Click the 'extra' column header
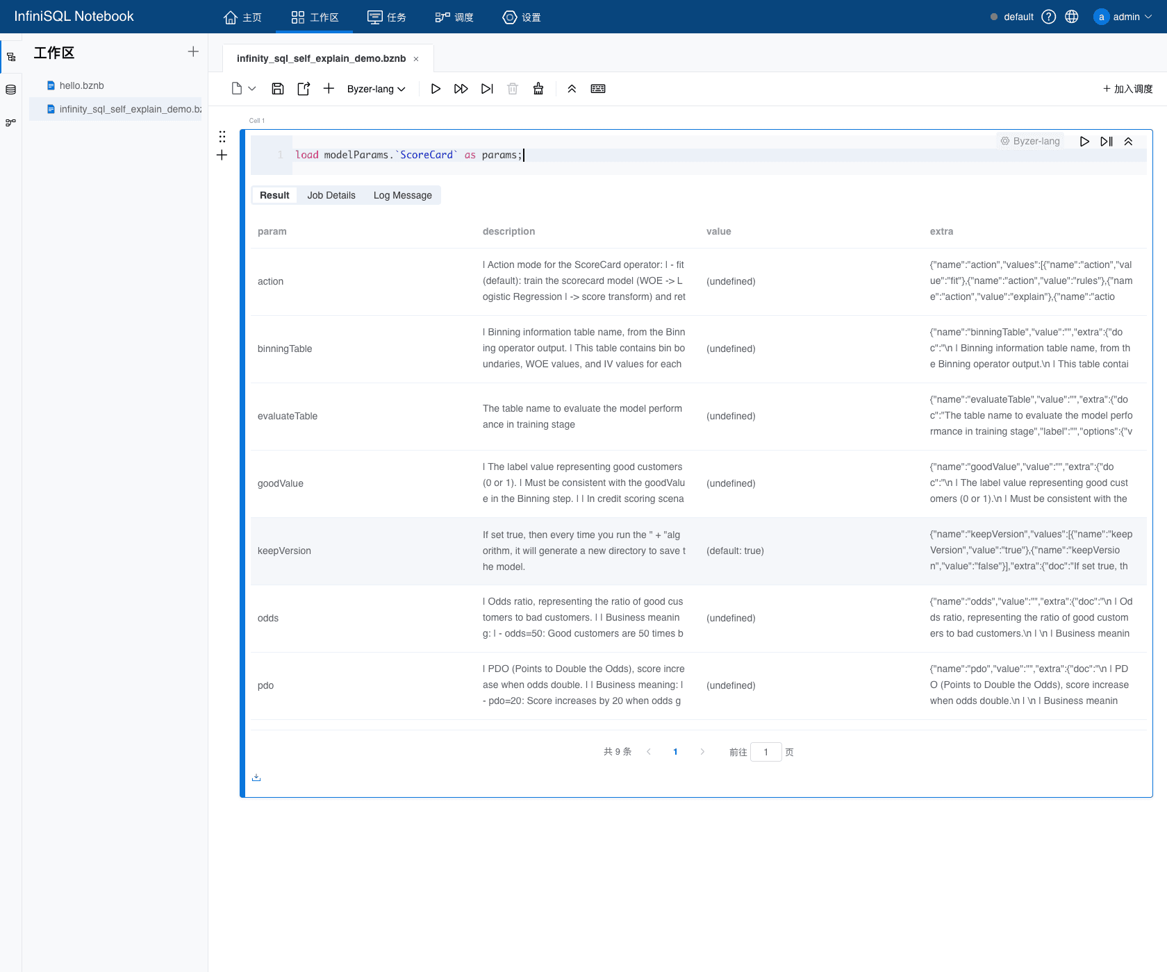Screen dimensions: 1167x972 point(941,231)
